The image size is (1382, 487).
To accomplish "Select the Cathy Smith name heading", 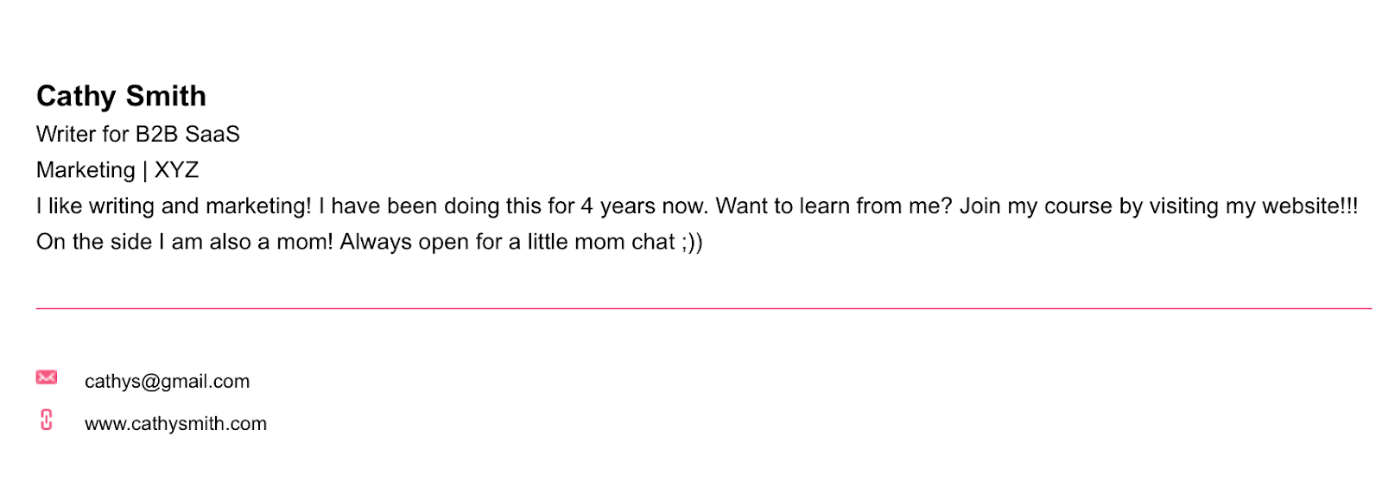I will click(x=121, y=96).
